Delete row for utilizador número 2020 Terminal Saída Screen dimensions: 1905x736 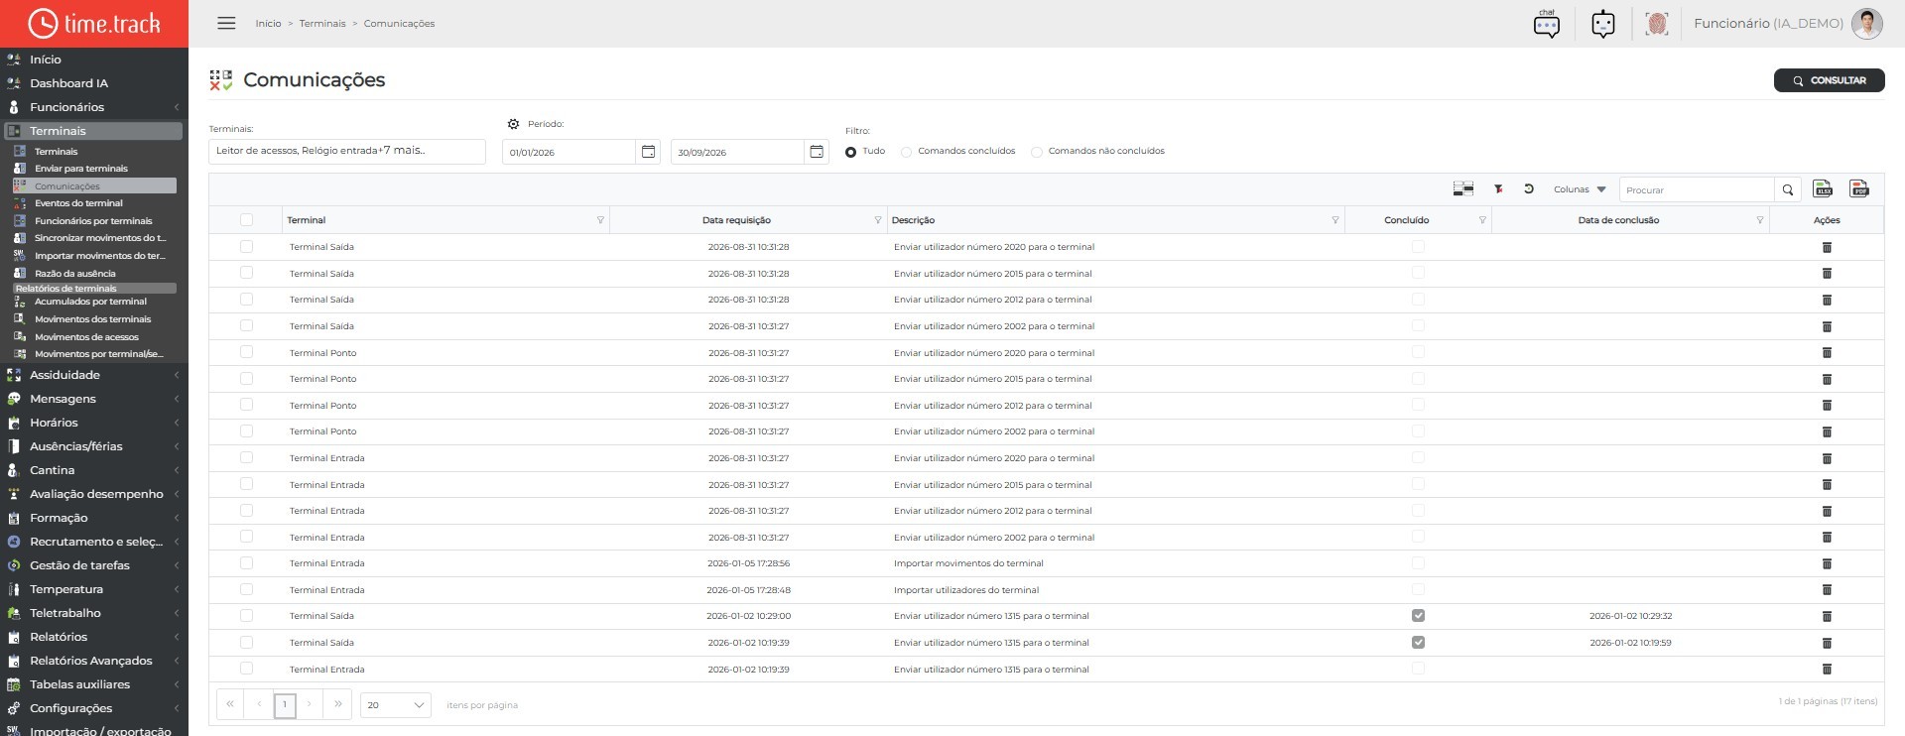(x=1827, y=247)
